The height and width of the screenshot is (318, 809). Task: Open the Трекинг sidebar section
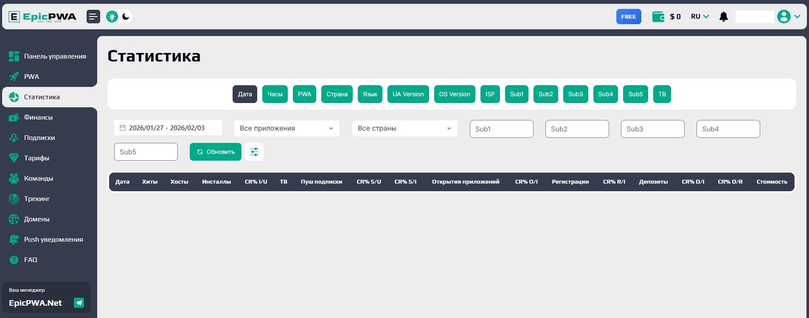pos(37,199)
